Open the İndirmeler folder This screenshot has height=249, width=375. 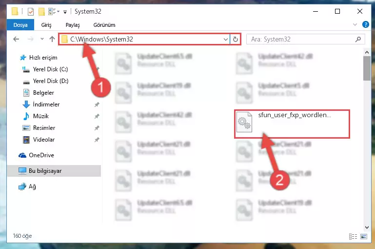click(x=46, y=104)
